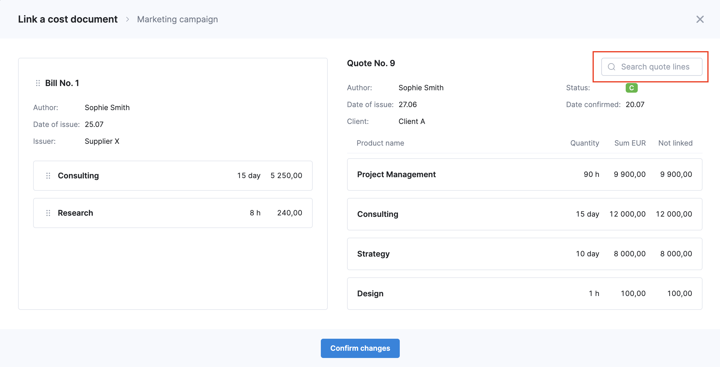
Task: Click the Supplier X issuer value
Action: tap(102, 141)
